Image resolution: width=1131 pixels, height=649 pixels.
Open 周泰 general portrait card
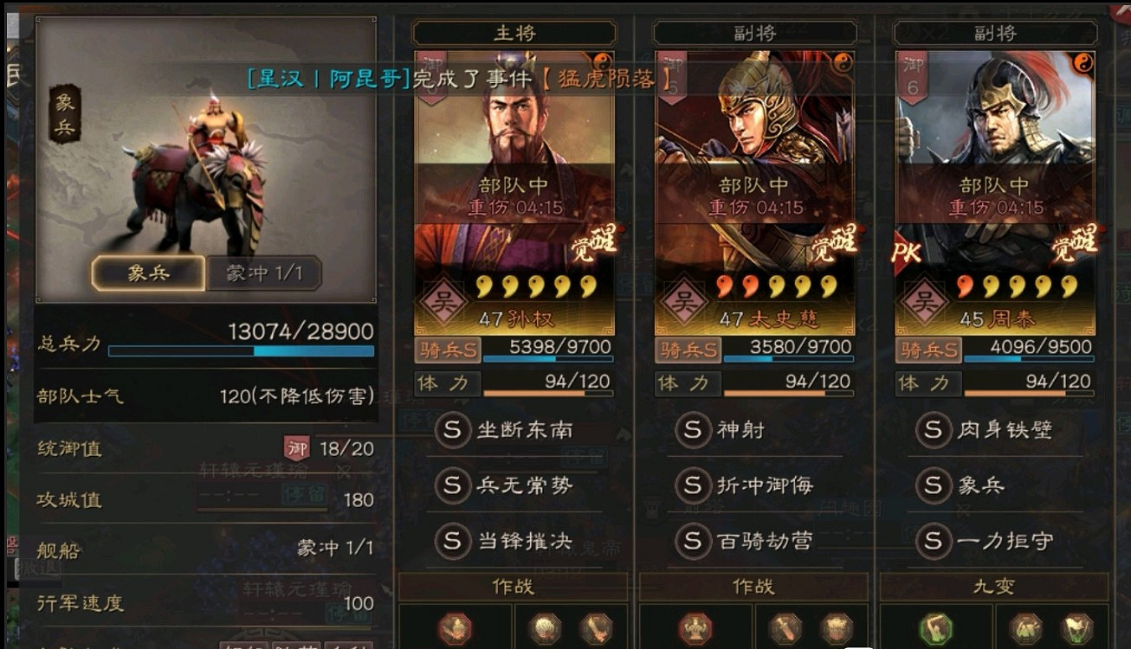coord(995,192)
